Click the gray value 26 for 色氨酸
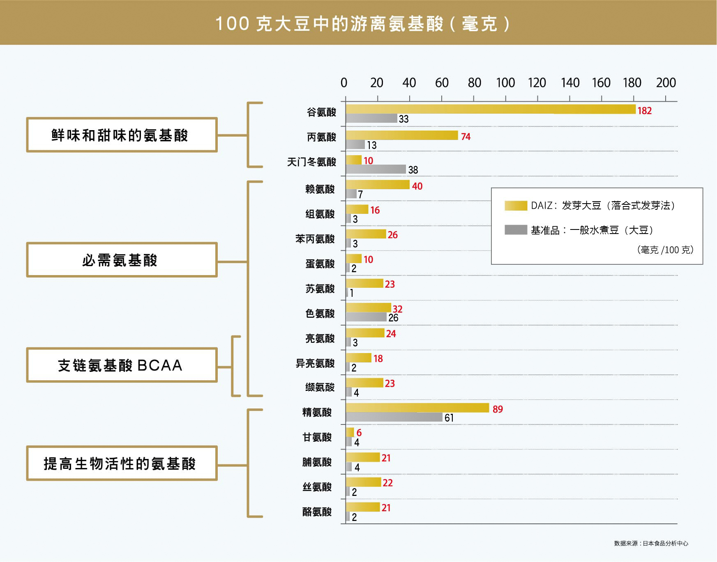The height and width of the screenshot is (562, 717). (393, 318)
